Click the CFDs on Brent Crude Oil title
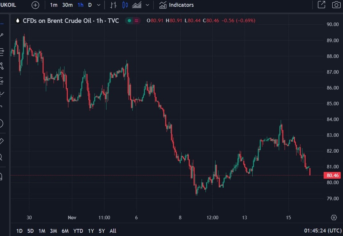 (71, 21)
